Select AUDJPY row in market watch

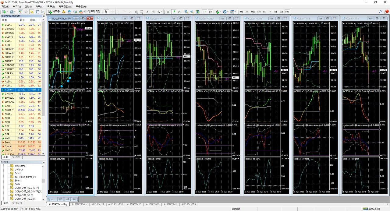(x=9, y=90)
